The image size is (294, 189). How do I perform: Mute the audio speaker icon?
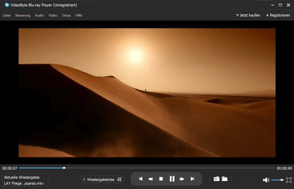click(x=266, y=180)
